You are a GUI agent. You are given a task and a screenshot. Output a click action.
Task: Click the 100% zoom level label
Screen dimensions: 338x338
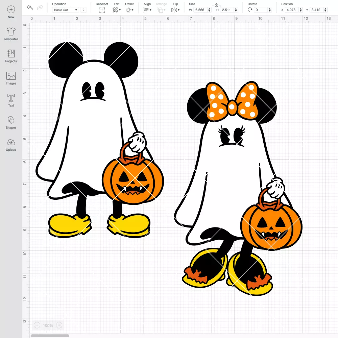coord(48,325)
